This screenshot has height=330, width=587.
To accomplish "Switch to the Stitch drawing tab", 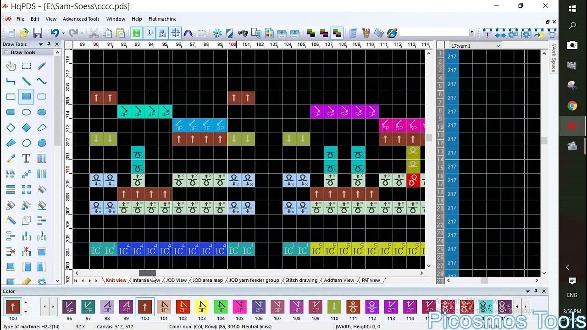I will [x=301, y=280].
